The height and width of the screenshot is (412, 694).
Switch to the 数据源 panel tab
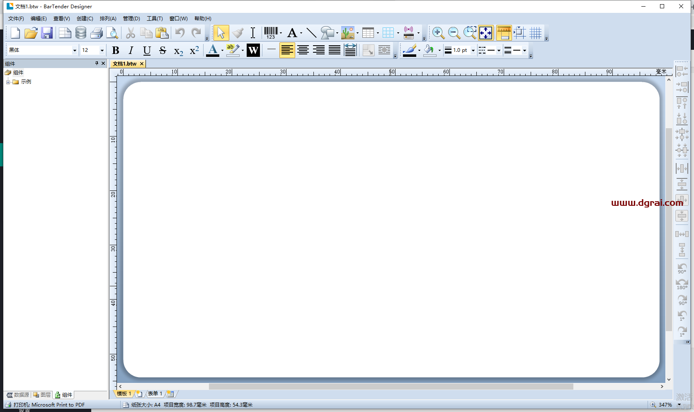click(x=18, y=395)
